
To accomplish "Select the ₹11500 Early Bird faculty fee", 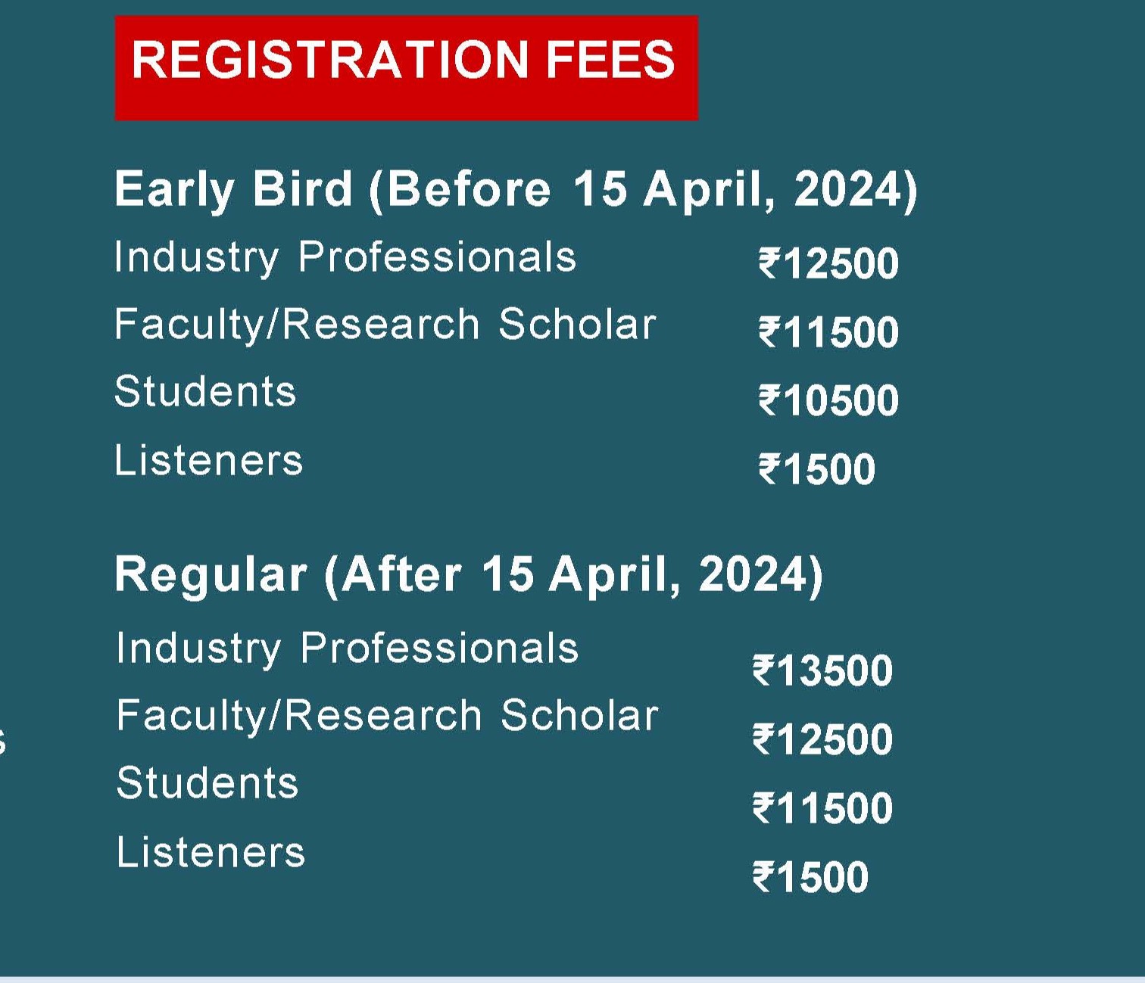I will point(828,332).
